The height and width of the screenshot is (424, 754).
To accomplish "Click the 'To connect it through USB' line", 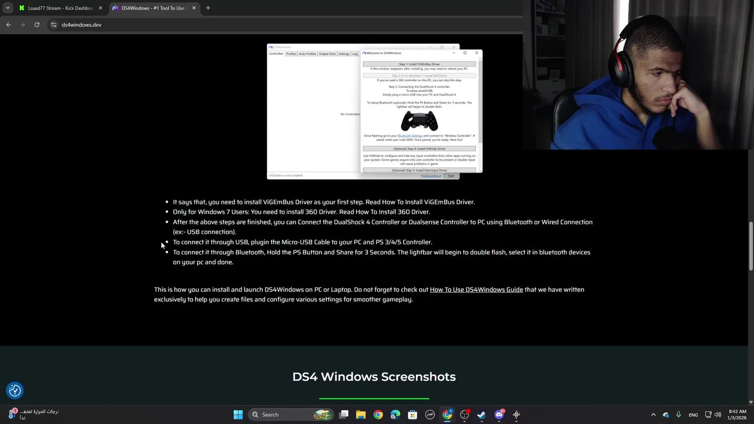I will click(302, 242).
